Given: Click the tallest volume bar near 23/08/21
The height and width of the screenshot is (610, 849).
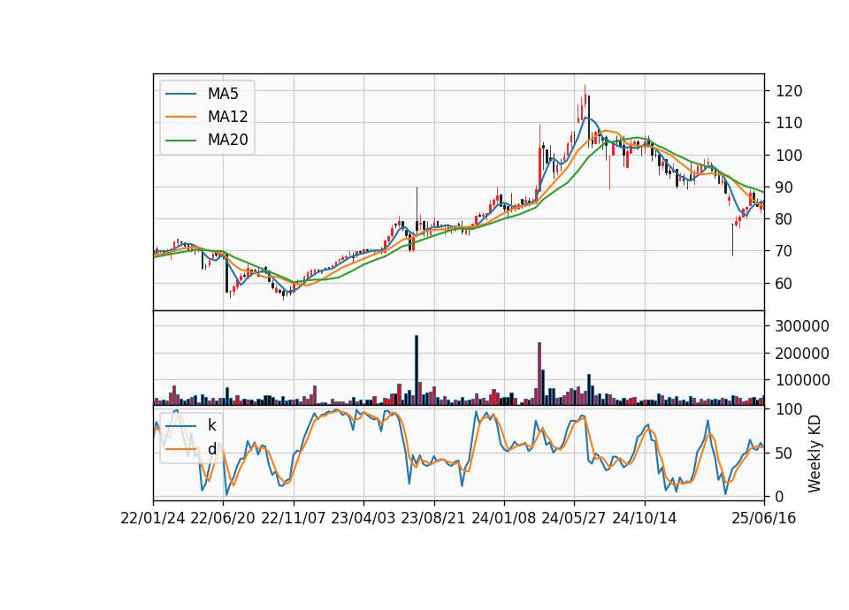Looking at the screenshot, I should [417, 370].
